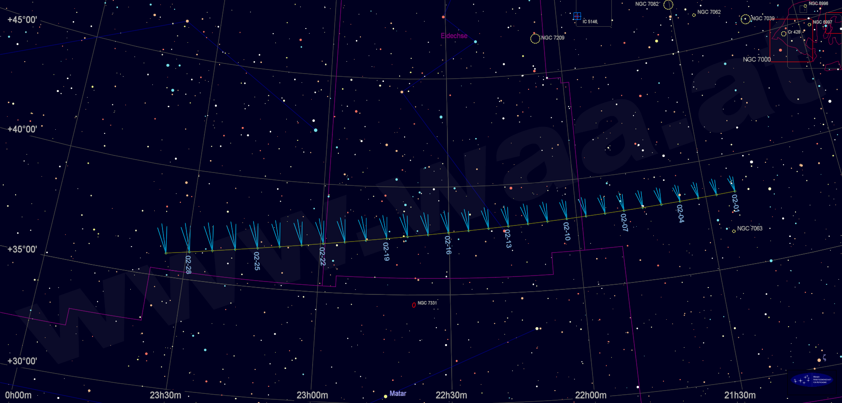Click the right ascension label 0h00m
The image size is (842, 403).
tap(18, 395)
